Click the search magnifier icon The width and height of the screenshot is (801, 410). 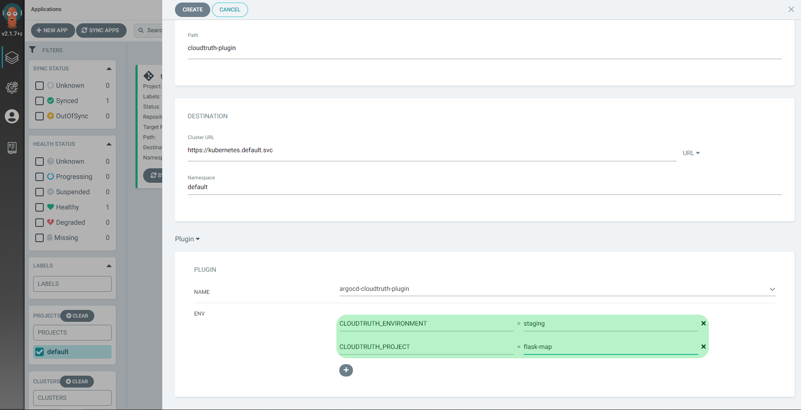pos(141,30)
